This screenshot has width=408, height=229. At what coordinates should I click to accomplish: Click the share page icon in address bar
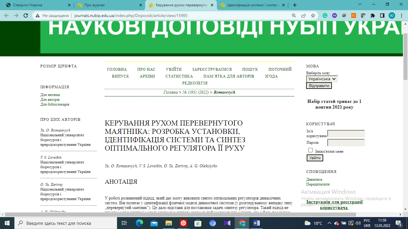tap(303, 16)
